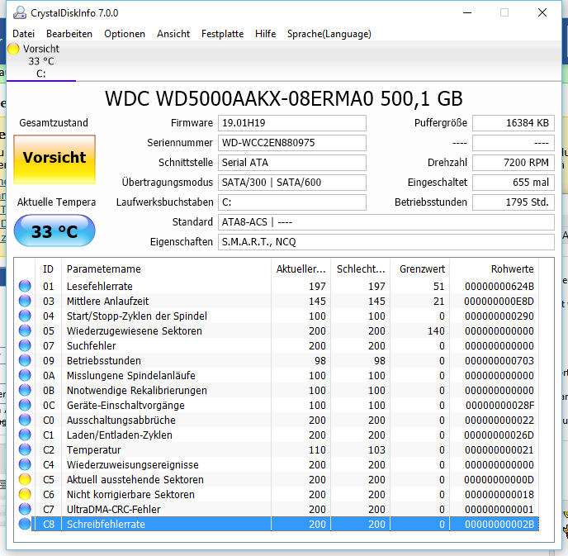Screen dimensions: 568x556
Task: Click the Eingeschaltet field 655 mal
Action: tap(514, 182)
